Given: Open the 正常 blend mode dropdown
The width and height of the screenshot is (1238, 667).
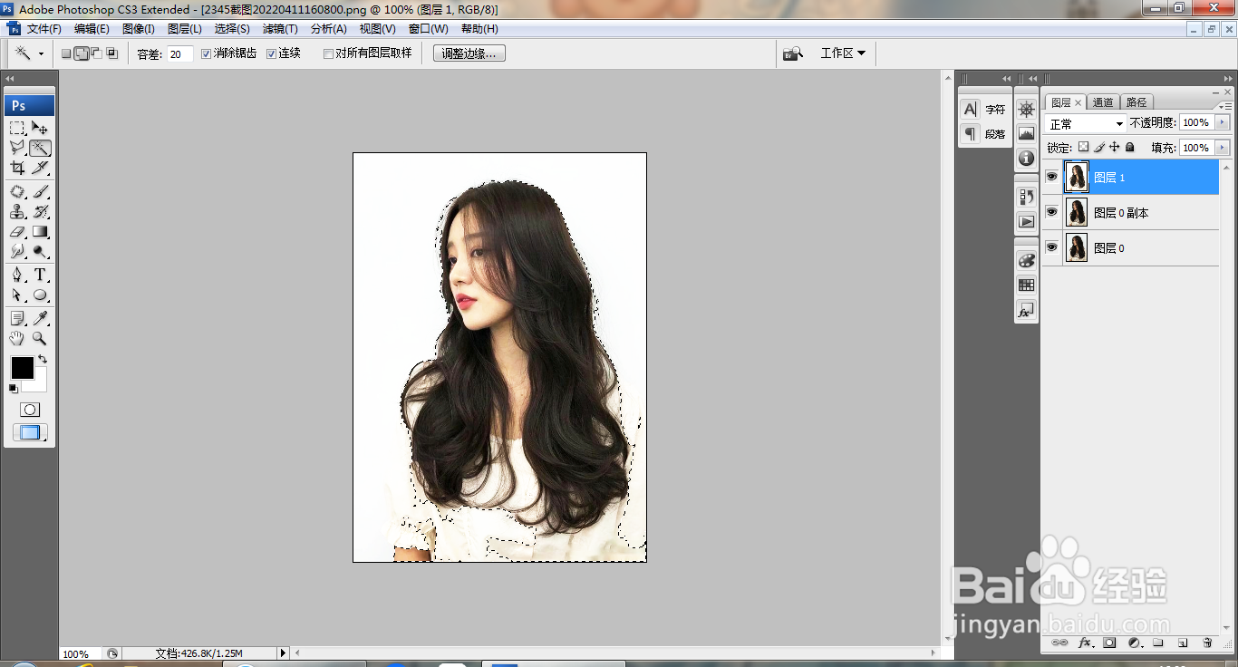Looking at the screenshot, I should coord(1086,123).
